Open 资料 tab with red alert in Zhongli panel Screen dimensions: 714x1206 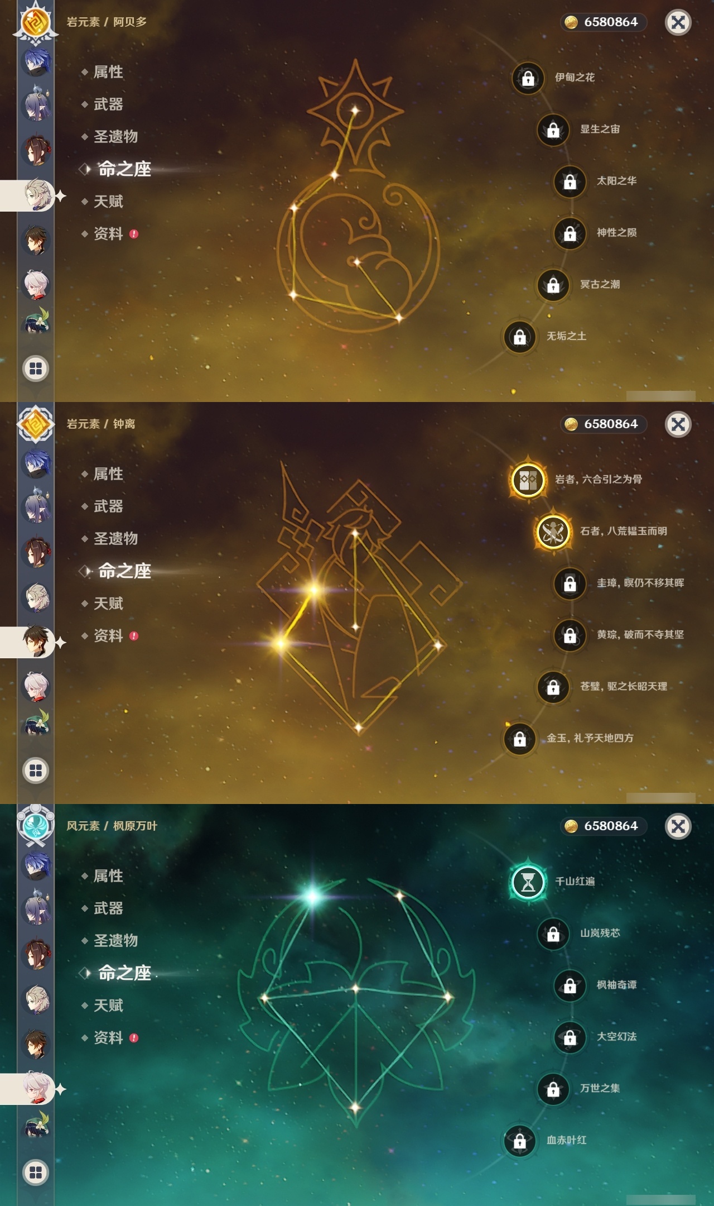(109, 636)
